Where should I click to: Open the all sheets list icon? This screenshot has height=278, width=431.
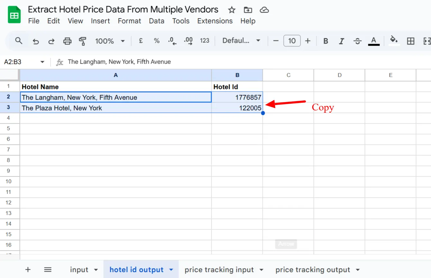(x=48, y=270)
